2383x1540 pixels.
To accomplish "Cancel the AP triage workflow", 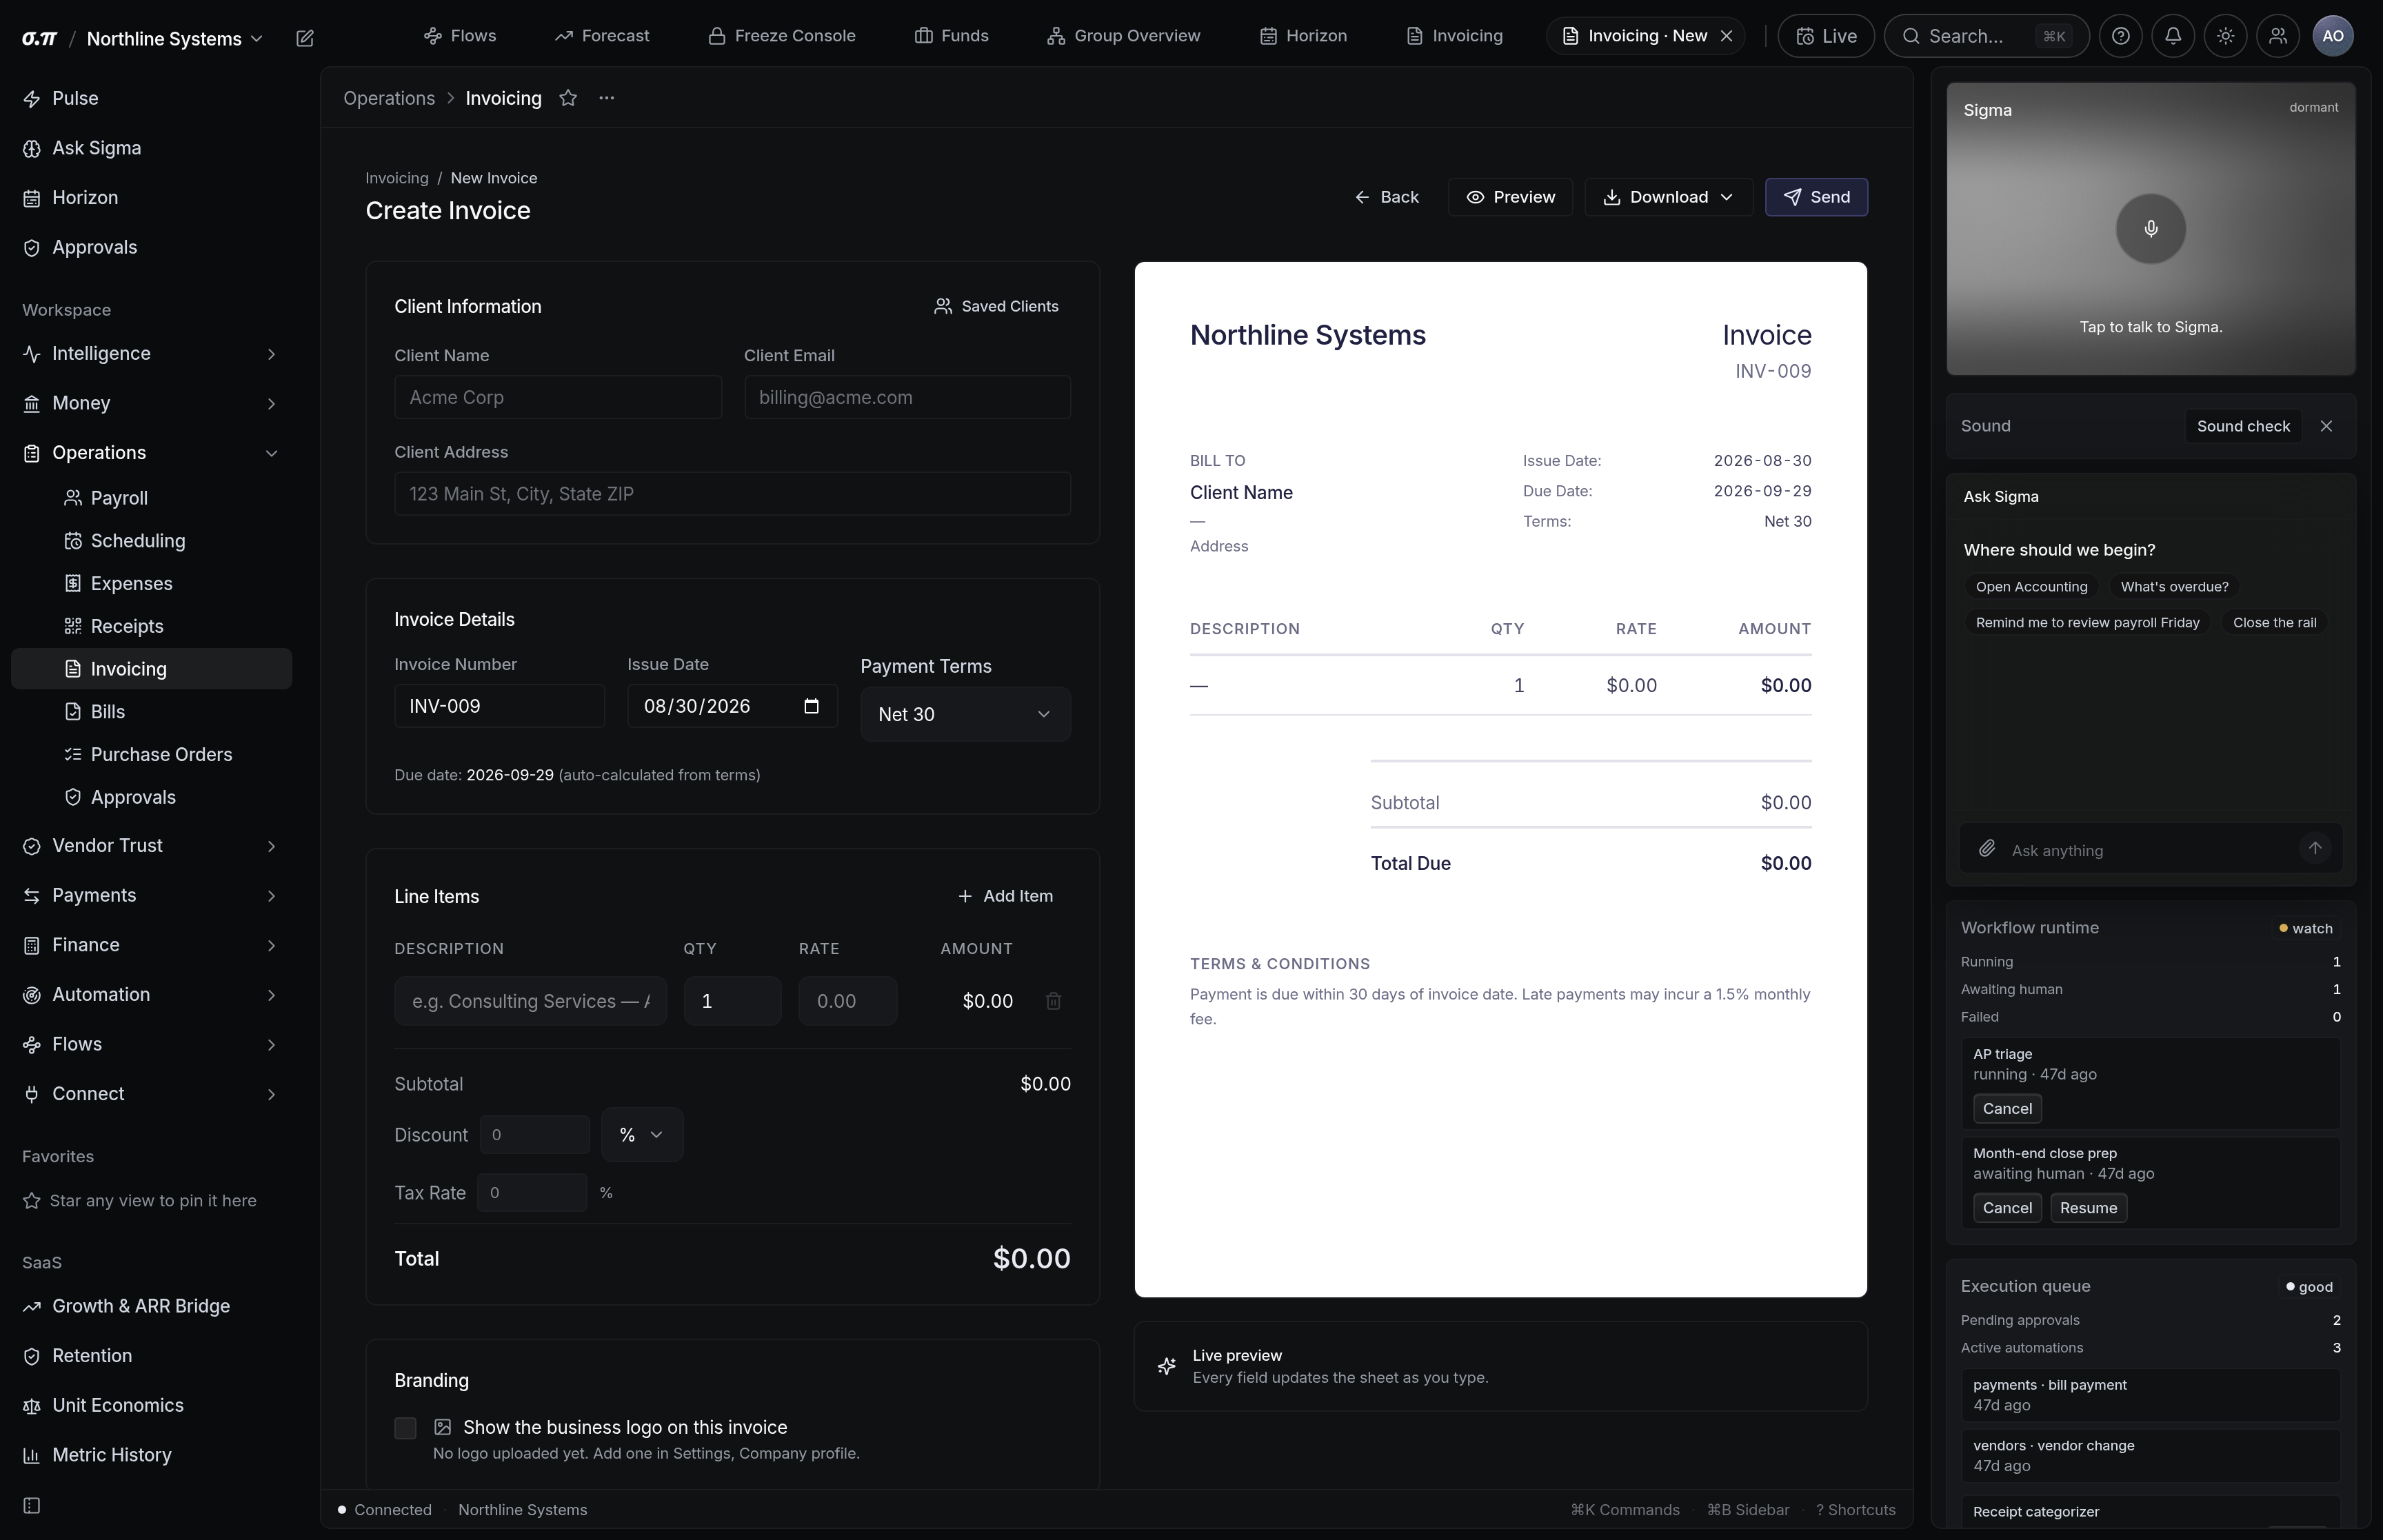I will (x=2007, y=1109).
